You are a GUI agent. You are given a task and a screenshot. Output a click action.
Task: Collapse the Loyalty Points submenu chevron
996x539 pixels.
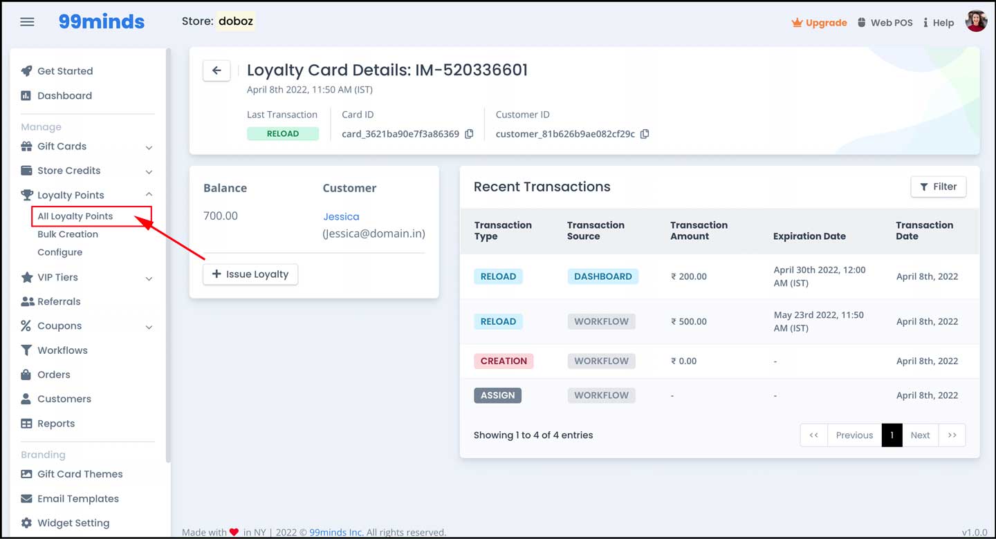click(149, 195)
